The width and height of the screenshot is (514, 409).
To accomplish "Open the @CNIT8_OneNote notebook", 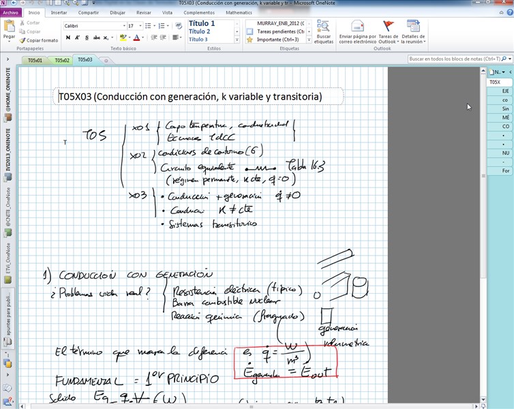I will point(7,212).
